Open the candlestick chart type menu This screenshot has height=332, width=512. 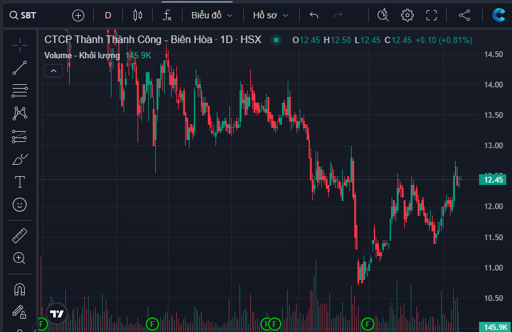138,15
